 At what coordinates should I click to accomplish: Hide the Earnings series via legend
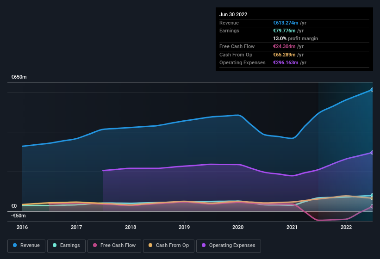(x=66, y=246)
